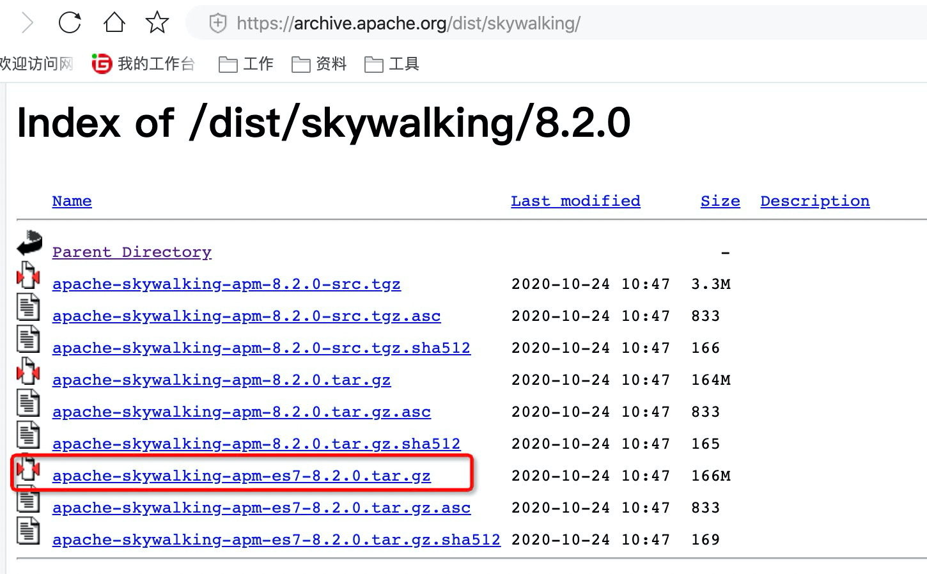The height and width of the screenshot is (574, 927).
Task: Click archive icon beside apm-es7-8.2.0.tar.gz
Action: [x=28, y=468]
